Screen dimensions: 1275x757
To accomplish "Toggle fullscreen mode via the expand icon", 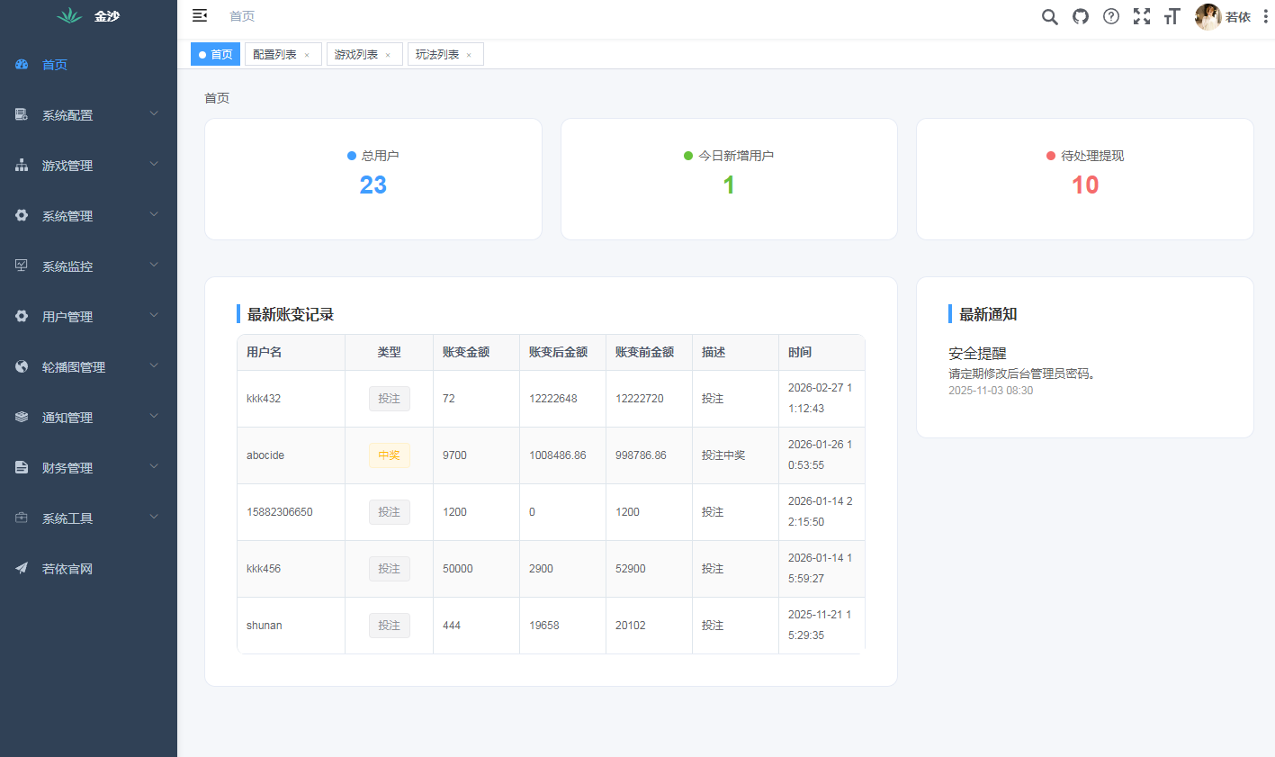I will pyautogui.click(x=1141, y=16).
